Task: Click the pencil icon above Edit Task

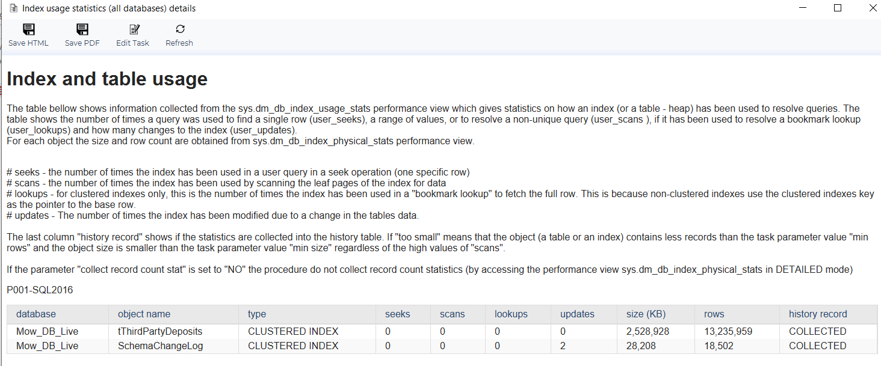Action: coord(132,28)
